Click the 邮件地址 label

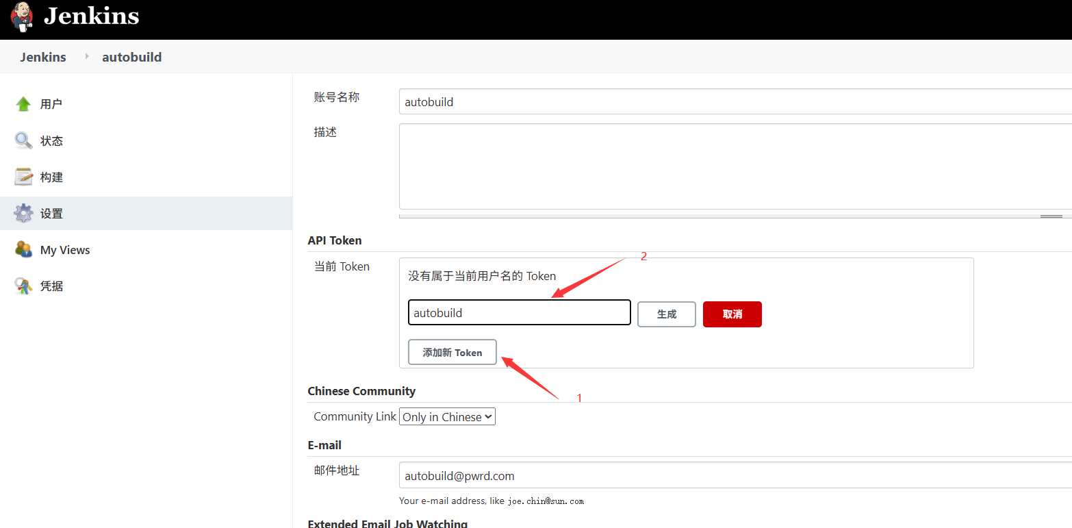(x=337, y=470)
